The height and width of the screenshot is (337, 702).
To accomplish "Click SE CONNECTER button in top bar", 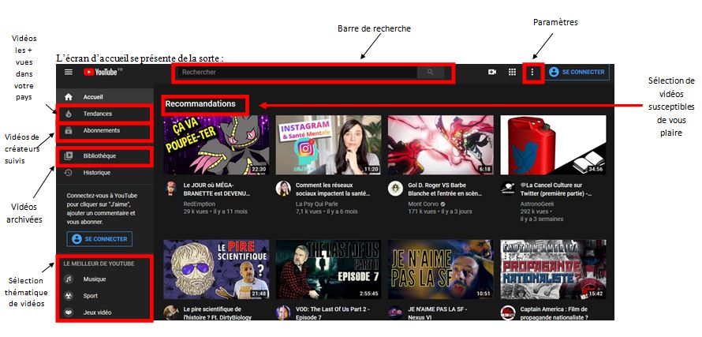I will point(577,72).
